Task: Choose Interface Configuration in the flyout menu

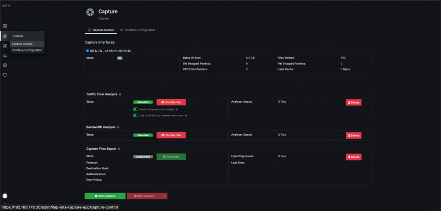Action: 27,50
